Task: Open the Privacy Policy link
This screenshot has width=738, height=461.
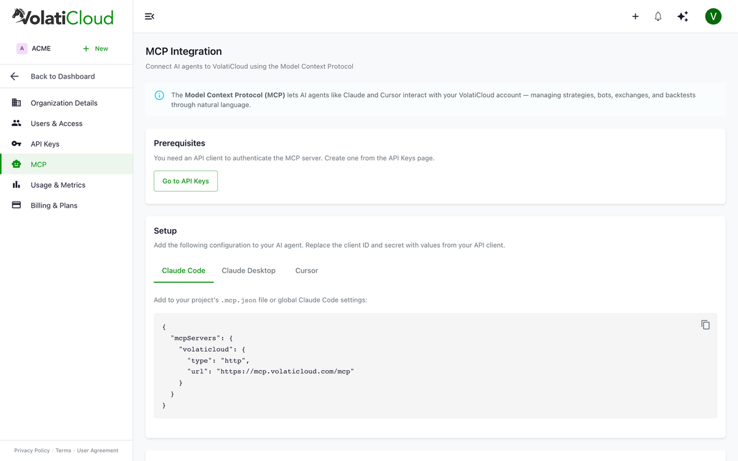Action: tap(32, 451)
